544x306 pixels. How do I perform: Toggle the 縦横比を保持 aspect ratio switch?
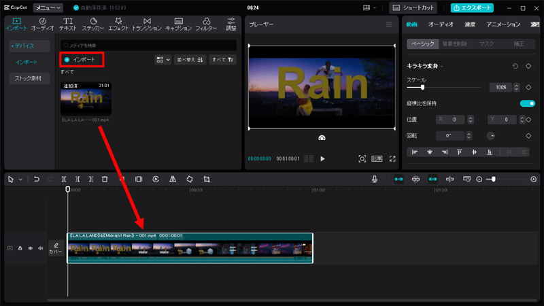(x=527, y=103)
